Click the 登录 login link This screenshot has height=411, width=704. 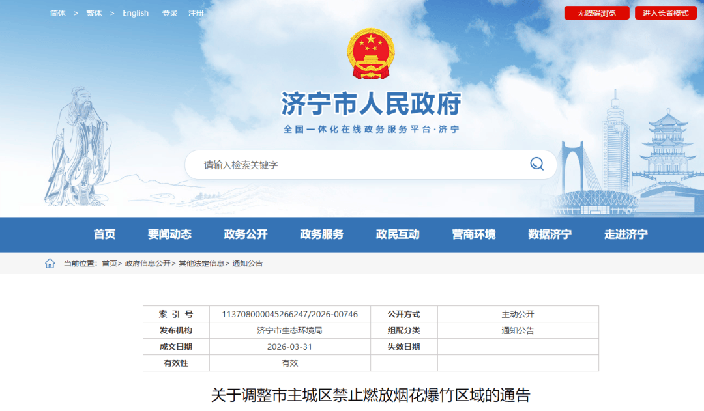point(170,13)
